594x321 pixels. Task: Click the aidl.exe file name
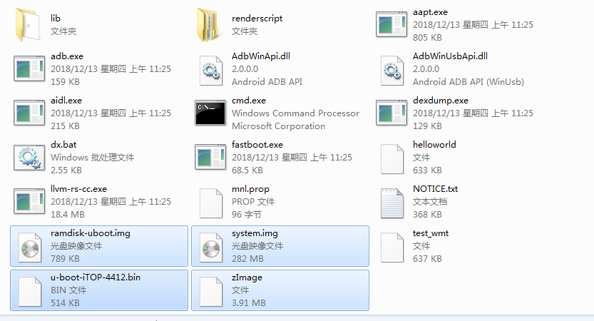(x=66, y=101)
